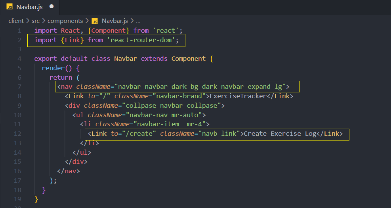This screenshot has height=208, width=391.
Task: Open the client folder breadcrumb
Action: coord(16,21)
